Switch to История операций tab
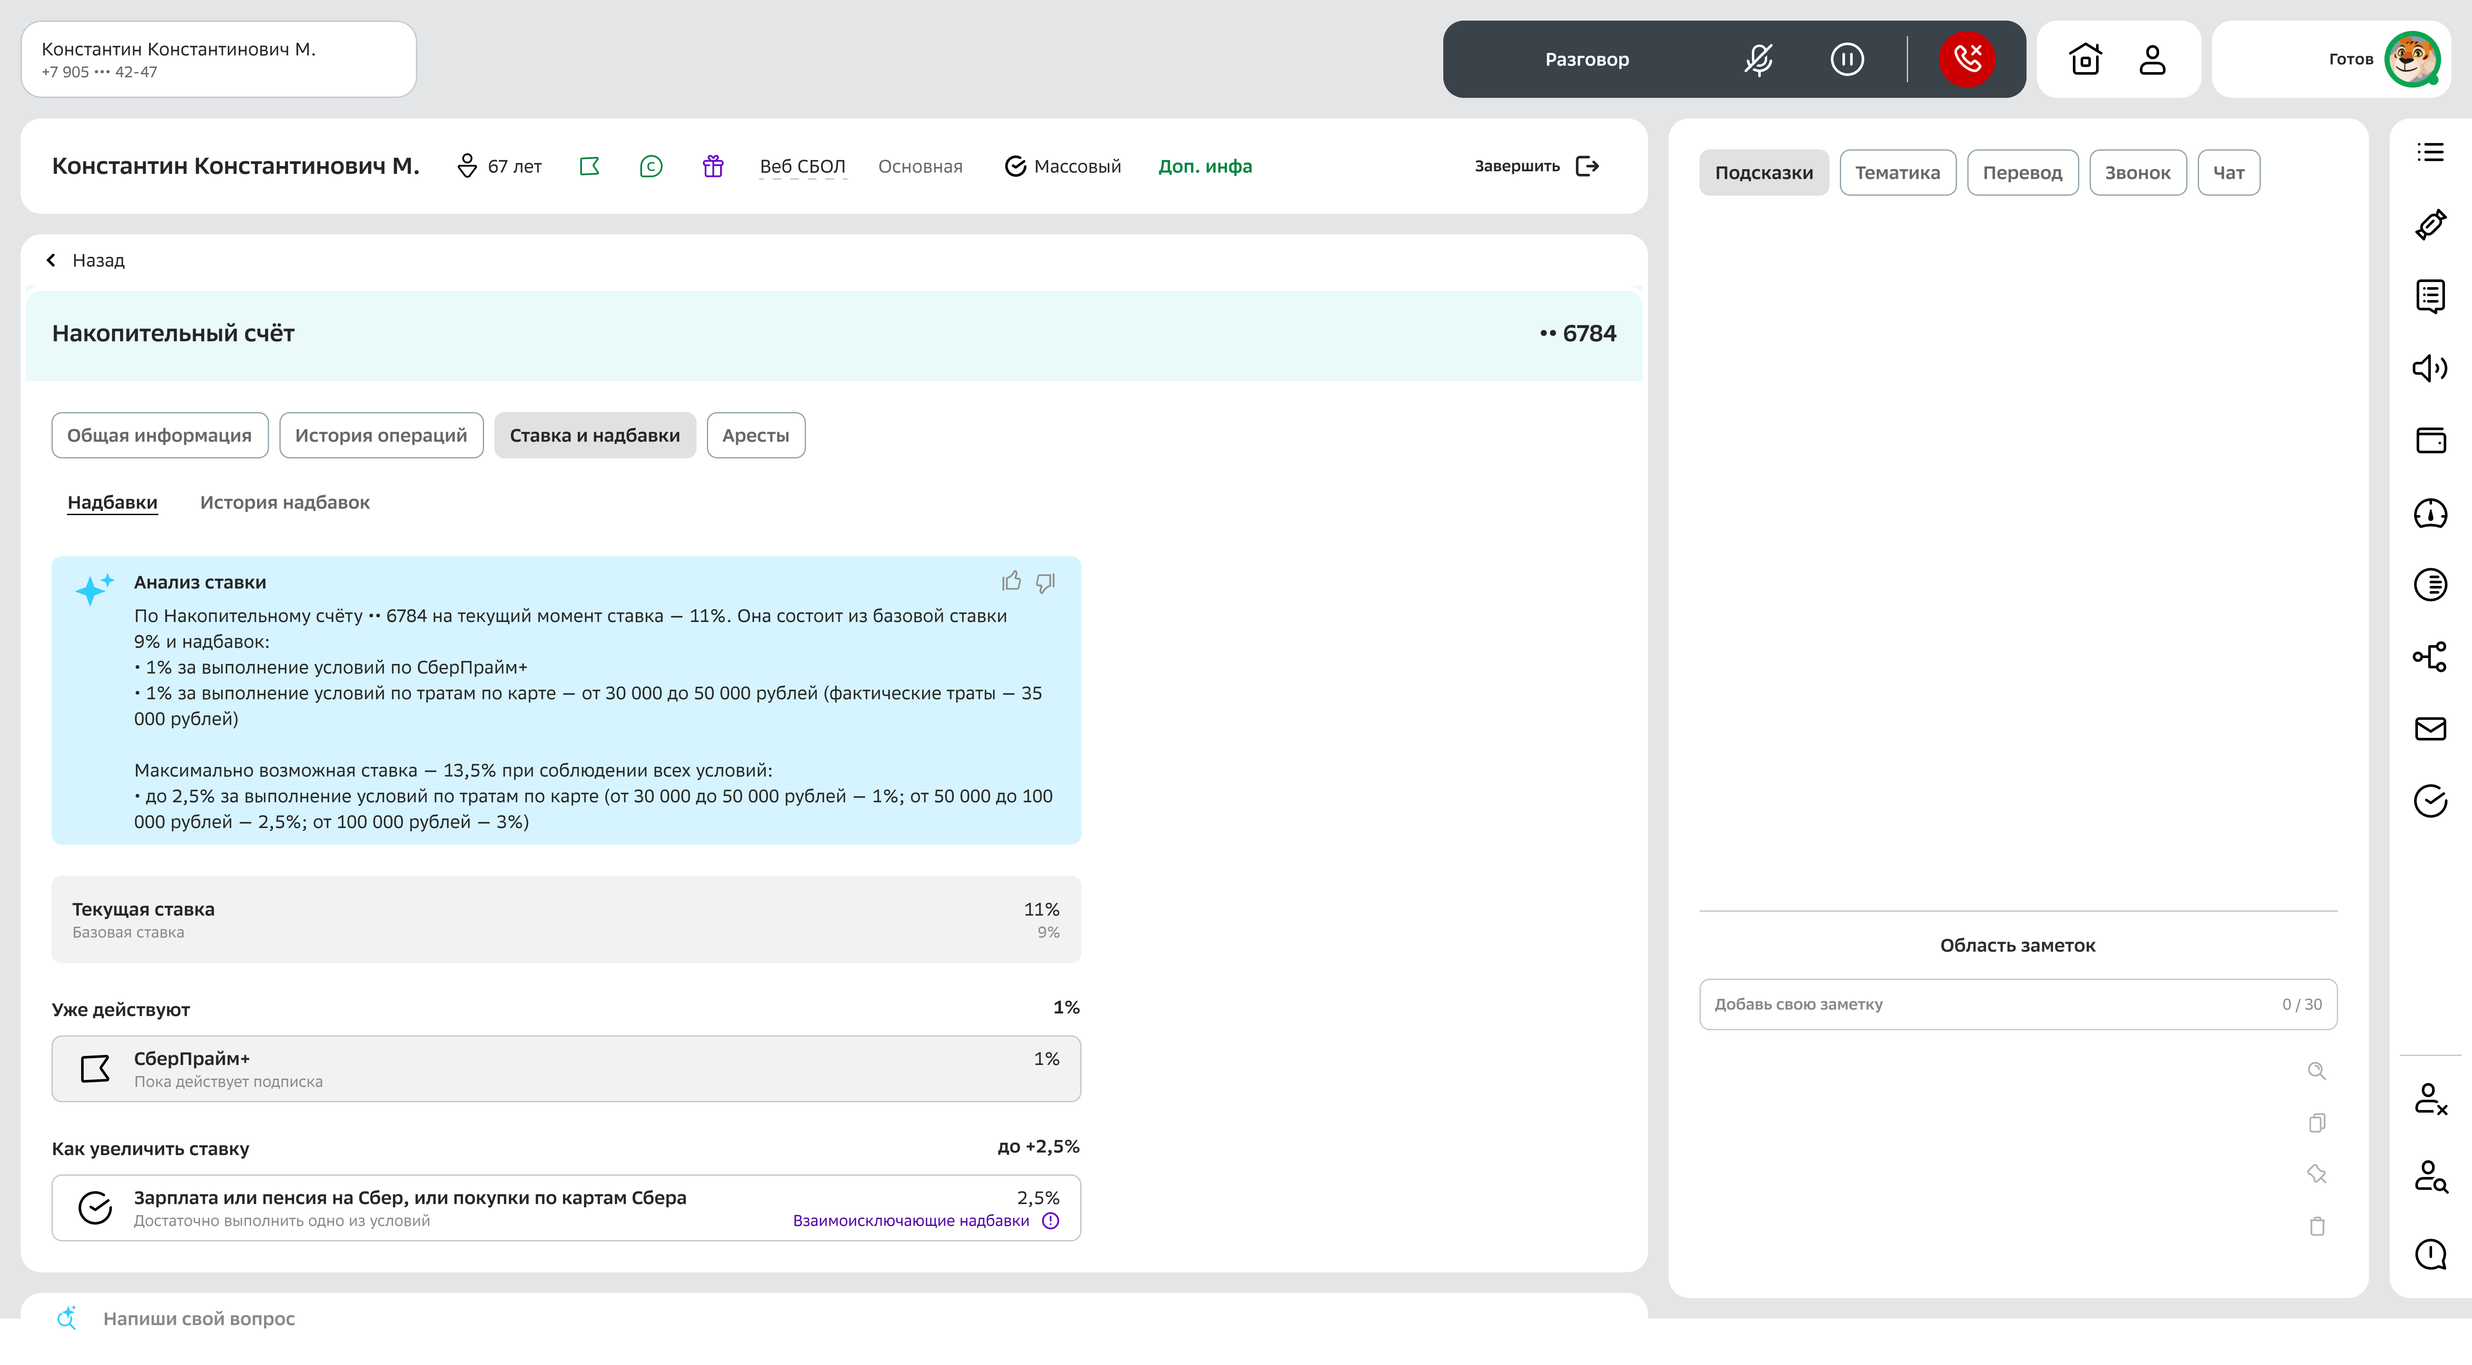 pos(381,436)
